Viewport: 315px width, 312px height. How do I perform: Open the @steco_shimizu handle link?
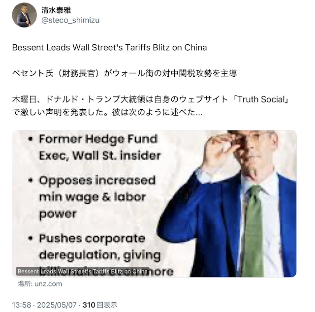pyautogui.click(x=70, y=20)
